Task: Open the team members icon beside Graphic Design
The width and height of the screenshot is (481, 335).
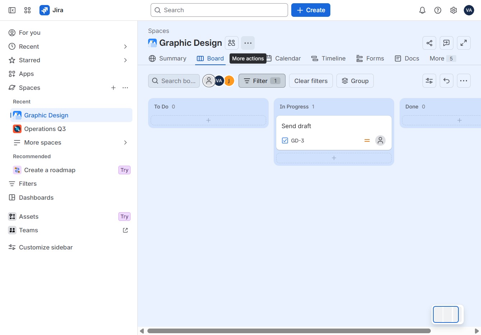Action: [x=232, y=43]
